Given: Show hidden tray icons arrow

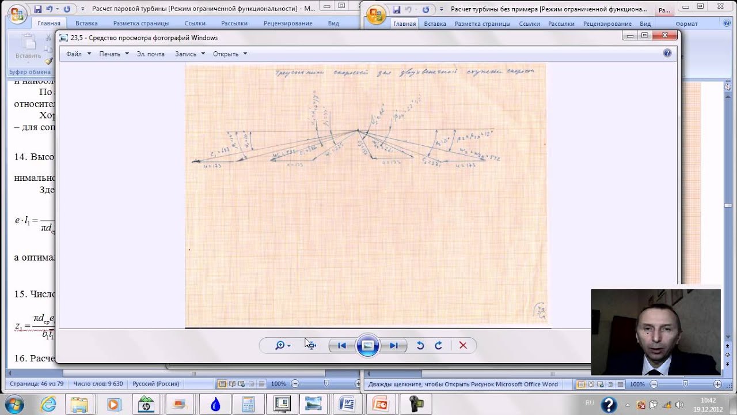Looking at the screenshot, I should [x=628, y=405].
